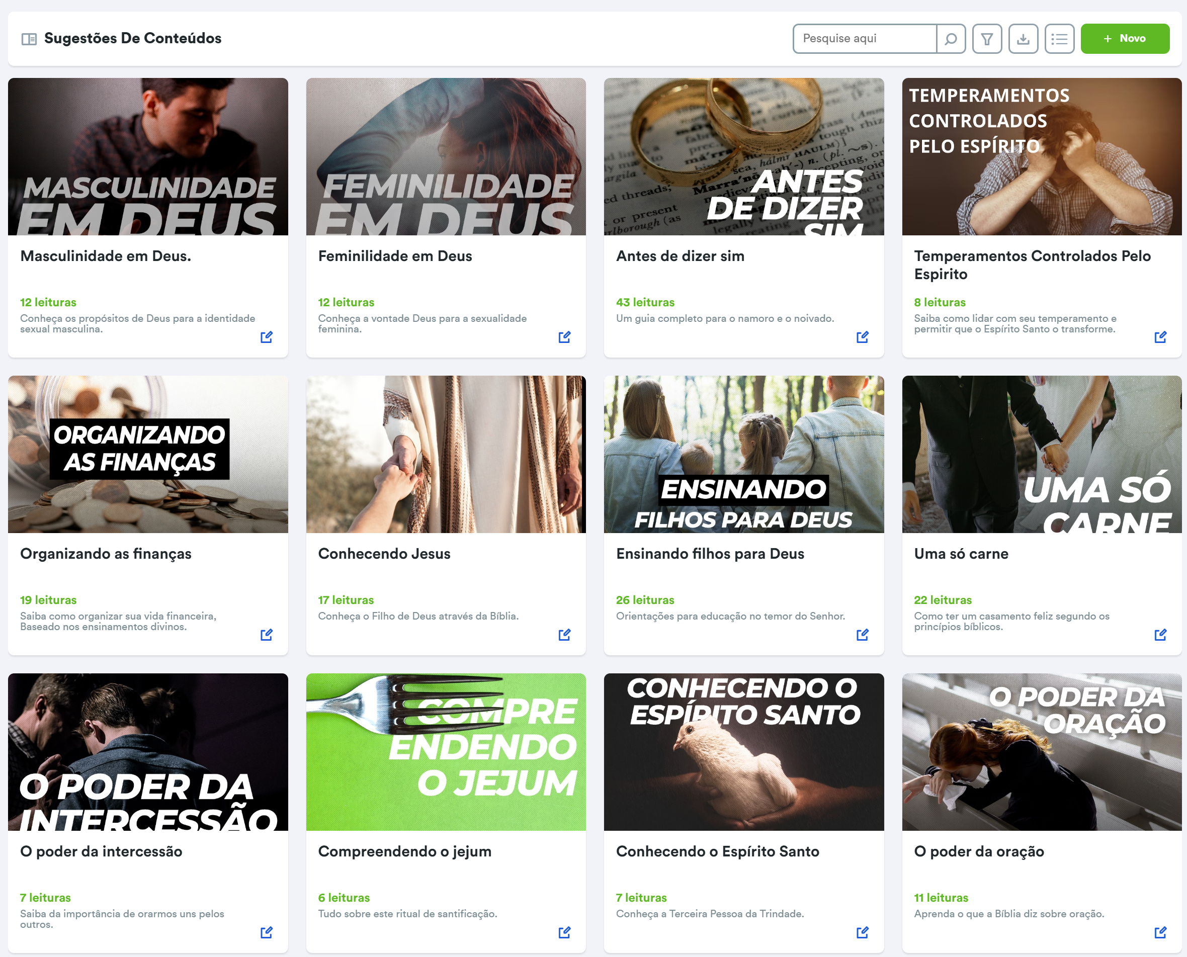Viewport: 1187px width, 957px height.
Task: Click edit icon on Compreendendo o jejum
Action: coord(564,932)
